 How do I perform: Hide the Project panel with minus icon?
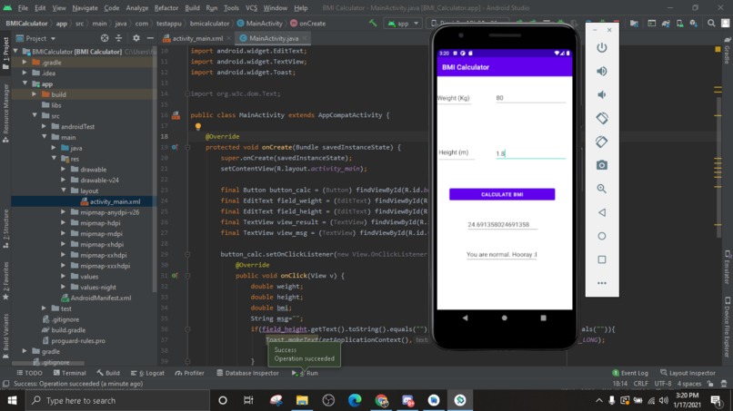(x=150, y=38)
